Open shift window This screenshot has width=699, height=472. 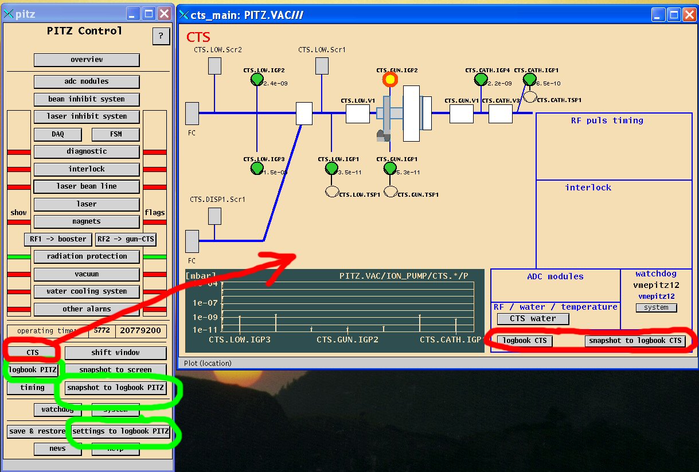coord(115,353)
